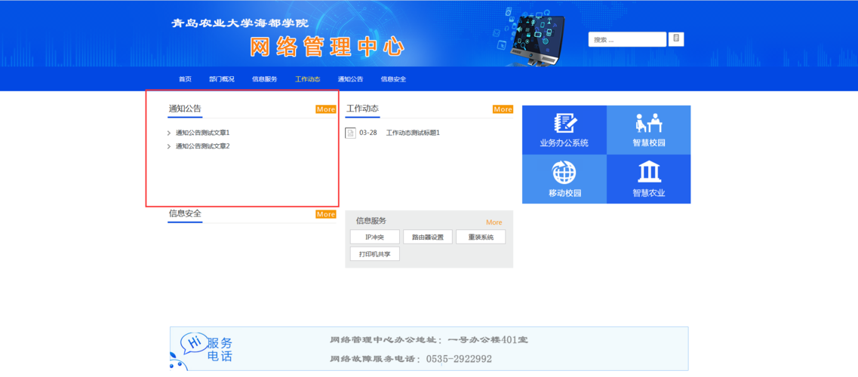Click the 青岛农业大学海都学院 header text

[x=240, y=23]
